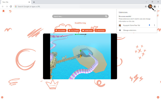161x100 pixels.
Task: Go back using the browser arrow
Action: (3, 6)
